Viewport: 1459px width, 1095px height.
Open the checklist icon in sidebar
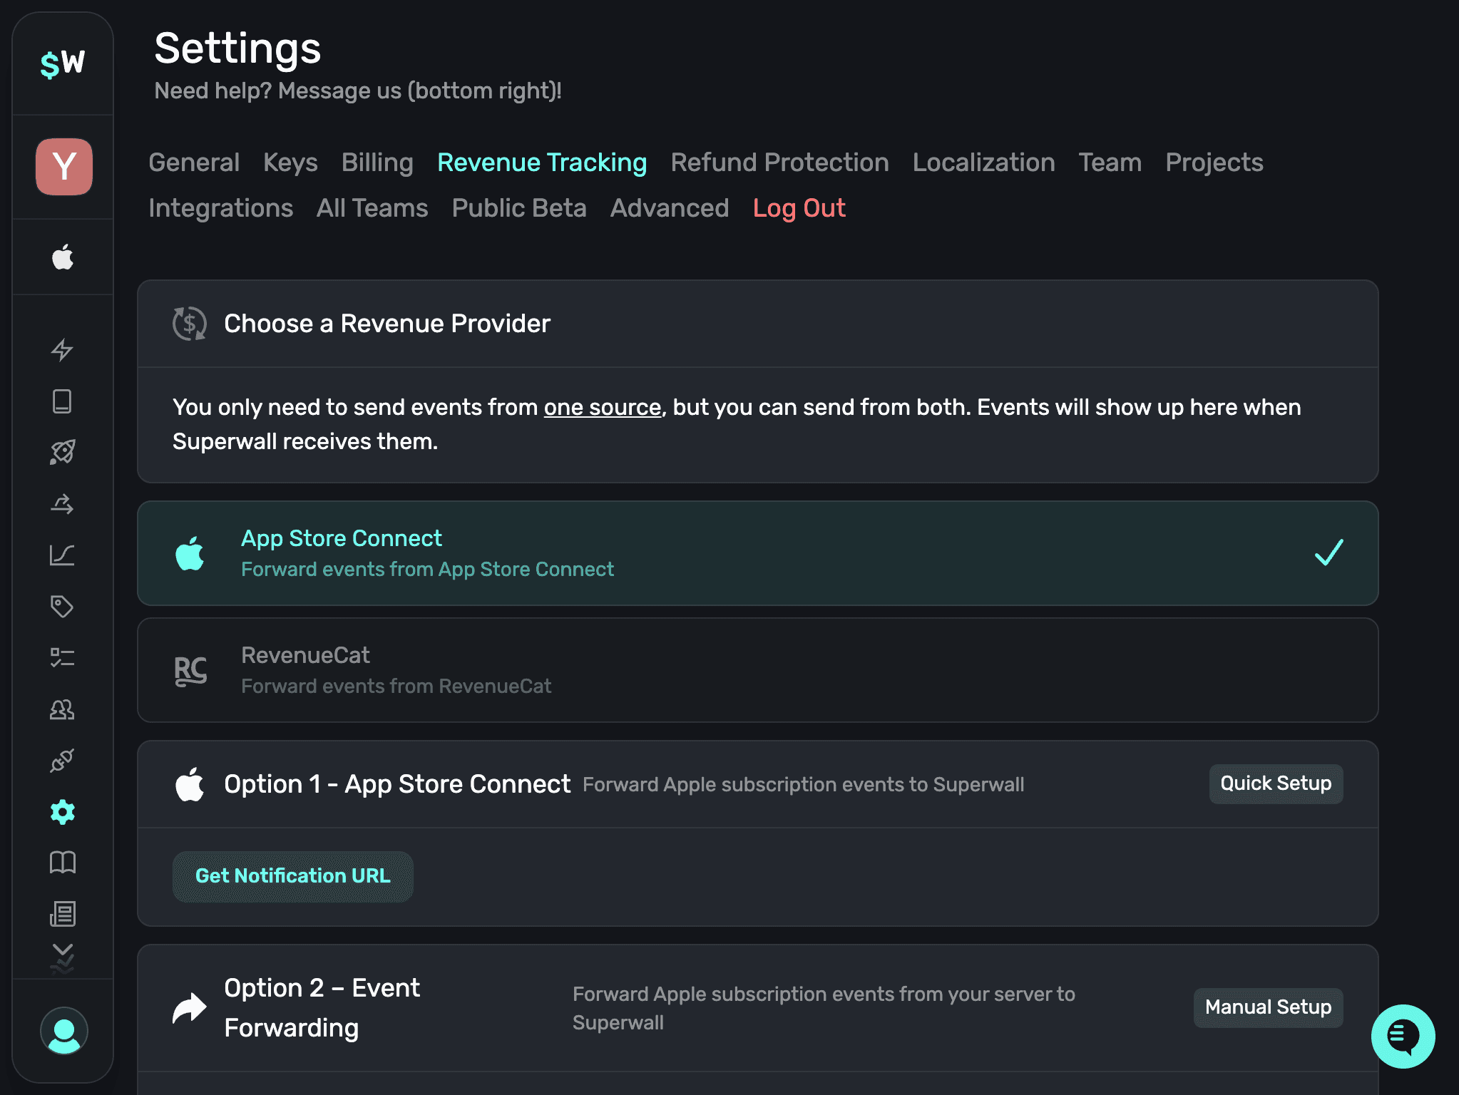[62, 657]
